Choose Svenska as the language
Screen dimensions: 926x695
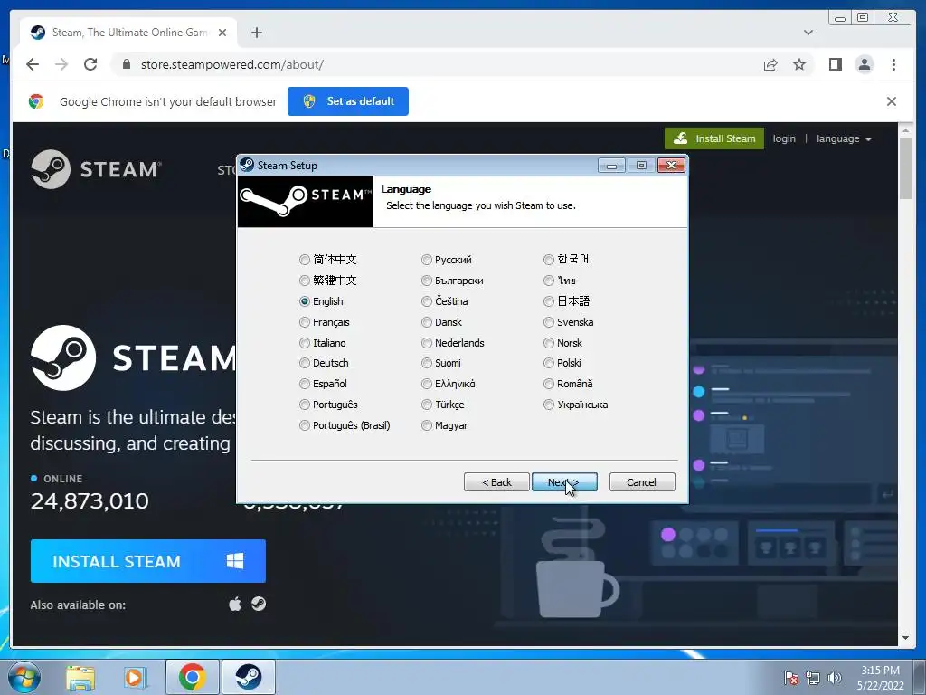coord(549,322)
